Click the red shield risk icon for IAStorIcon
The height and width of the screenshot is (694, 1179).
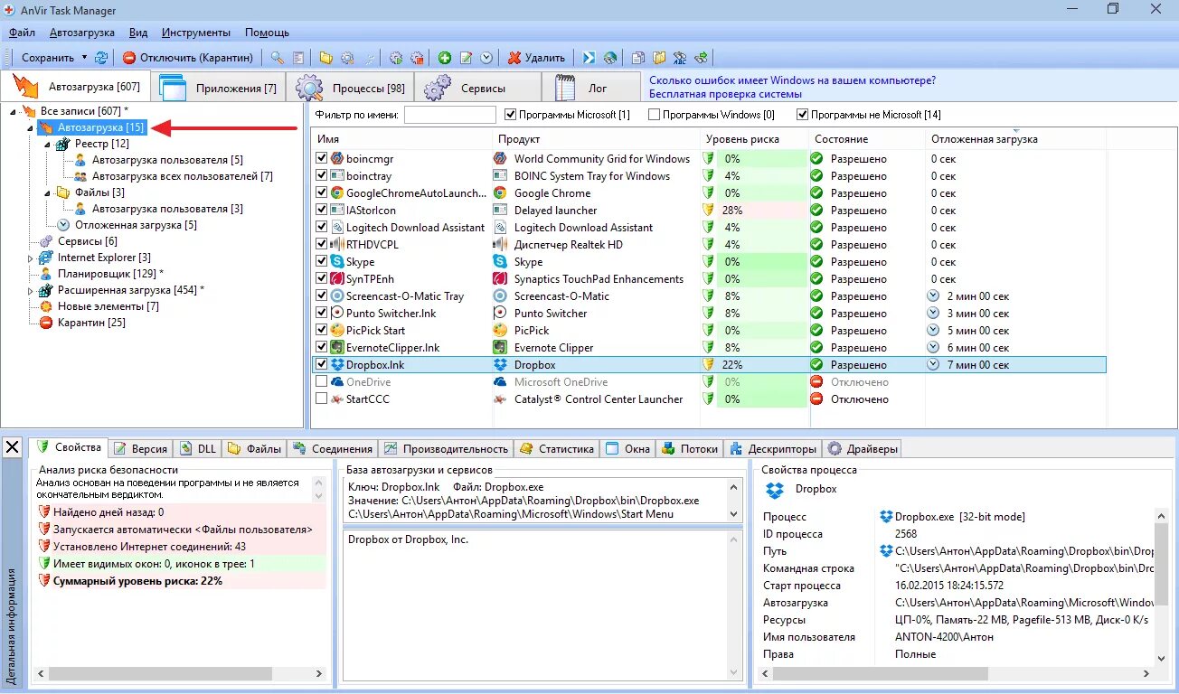click(x=709, y=211)
